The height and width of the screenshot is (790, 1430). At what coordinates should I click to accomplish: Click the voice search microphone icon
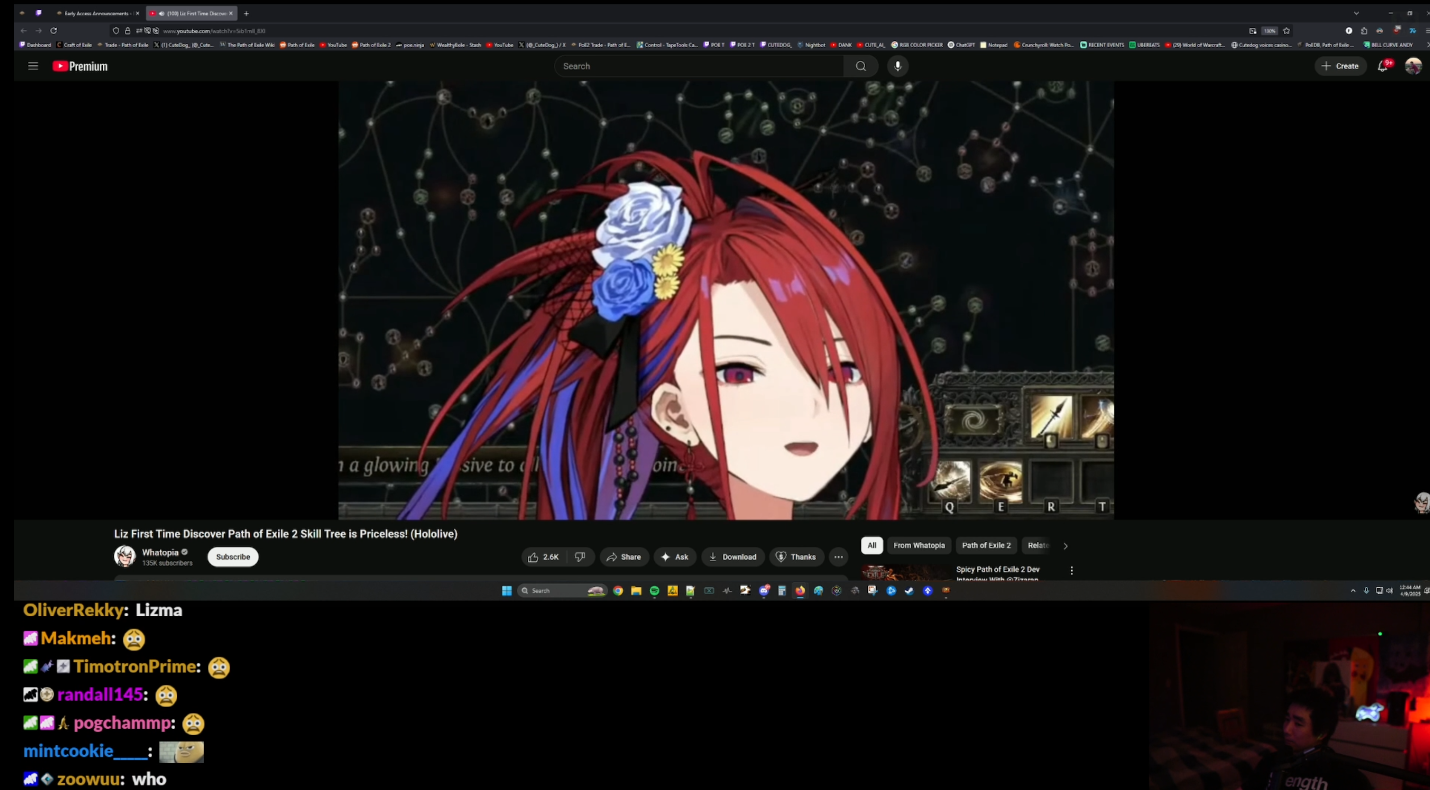coord(898,66)
